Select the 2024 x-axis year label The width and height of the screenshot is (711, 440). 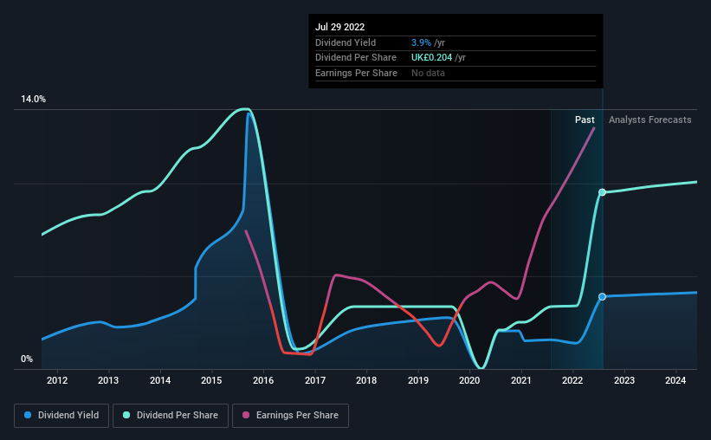tap(675, 380)
